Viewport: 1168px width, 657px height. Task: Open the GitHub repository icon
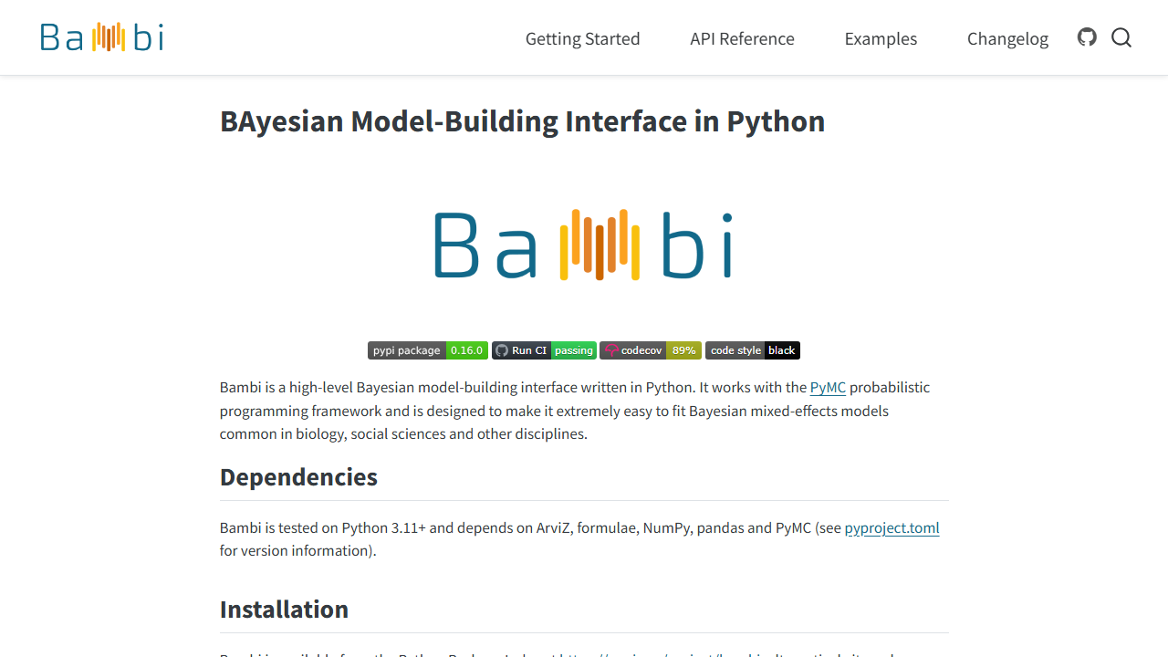click(x=1087, y=37)
